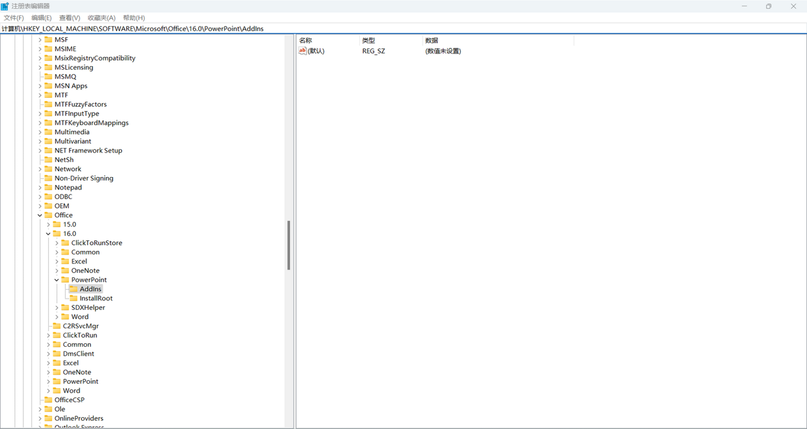
Task: Open the 查看(V) view menu
Action: (69, 18)
